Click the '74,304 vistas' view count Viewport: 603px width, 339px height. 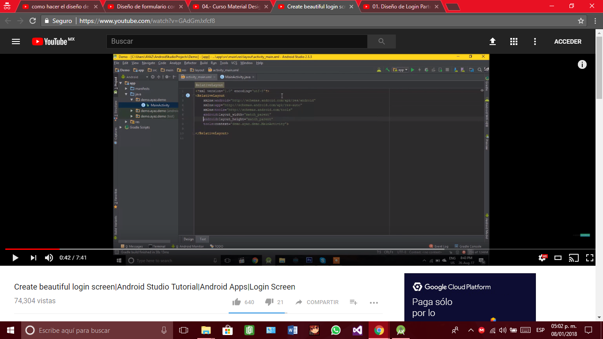(x=35, y=301)
